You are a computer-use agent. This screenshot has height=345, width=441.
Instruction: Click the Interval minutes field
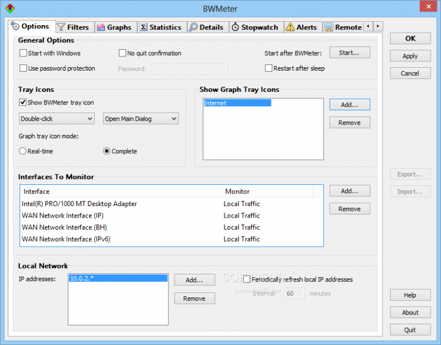[x=294, y=293]
